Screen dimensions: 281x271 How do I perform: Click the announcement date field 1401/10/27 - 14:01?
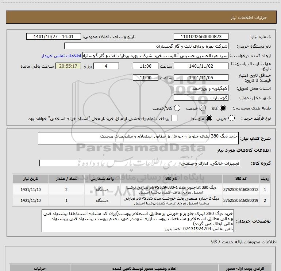tap(54, 37)
